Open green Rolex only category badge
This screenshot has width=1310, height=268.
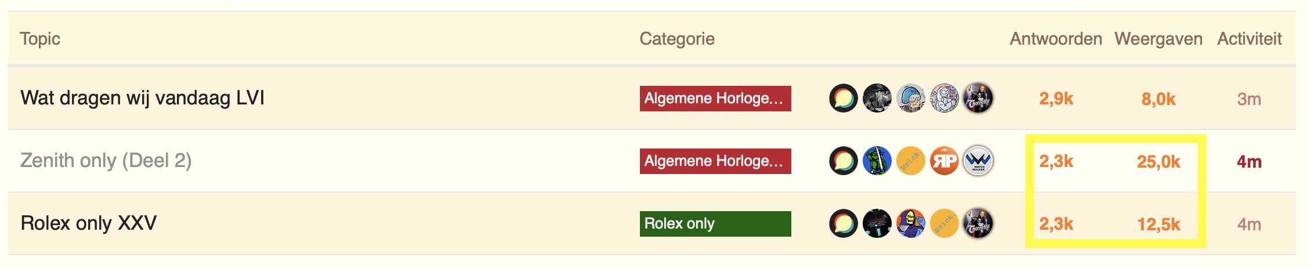pyautogui.click(x=715, y=224)
